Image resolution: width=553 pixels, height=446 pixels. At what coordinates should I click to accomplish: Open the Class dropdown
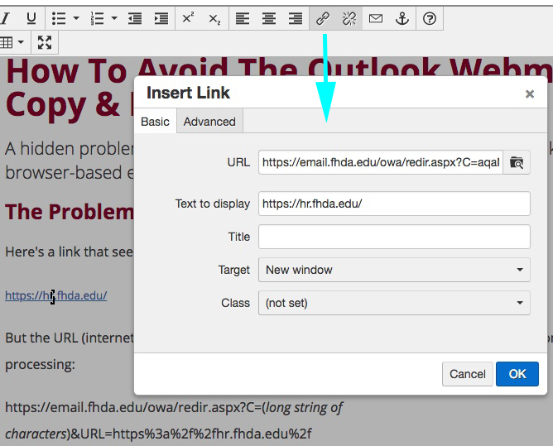click(394, 303)
